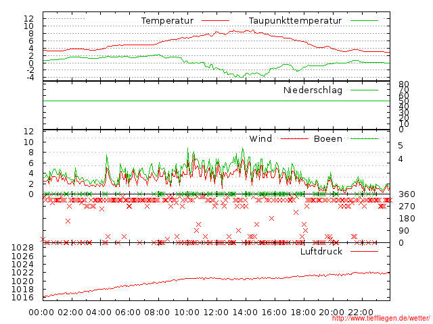Click the -2 temperature axis value
Image resolution: width=433 pixels, height=324 pixels.
point(30,70)
